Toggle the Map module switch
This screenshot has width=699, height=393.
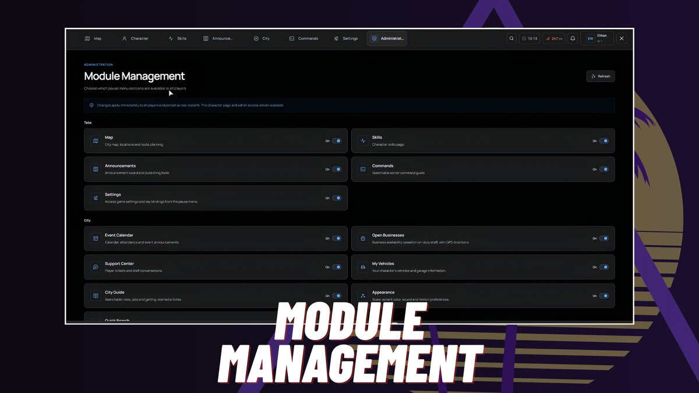pyautogui.click(x=337, y=141)
